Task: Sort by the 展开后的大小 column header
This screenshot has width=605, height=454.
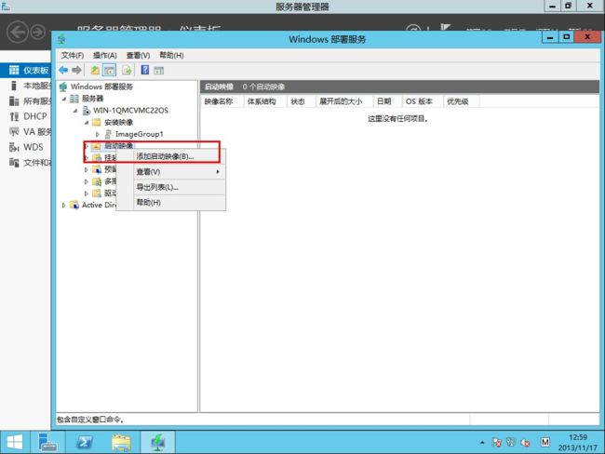Action: (x=344, y=101)
